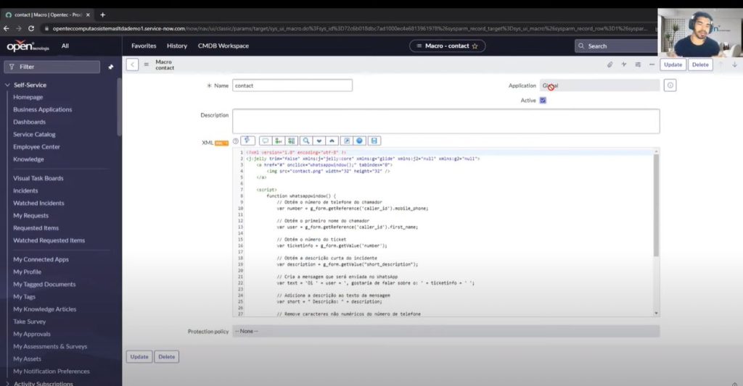Click the Application info icon
The height and width of the screenshot is (386, 743).
(x=670, y=85)
